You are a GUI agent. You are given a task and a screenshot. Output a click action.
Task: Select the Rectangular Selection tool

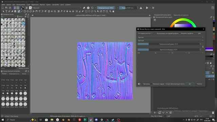(86, 11)
